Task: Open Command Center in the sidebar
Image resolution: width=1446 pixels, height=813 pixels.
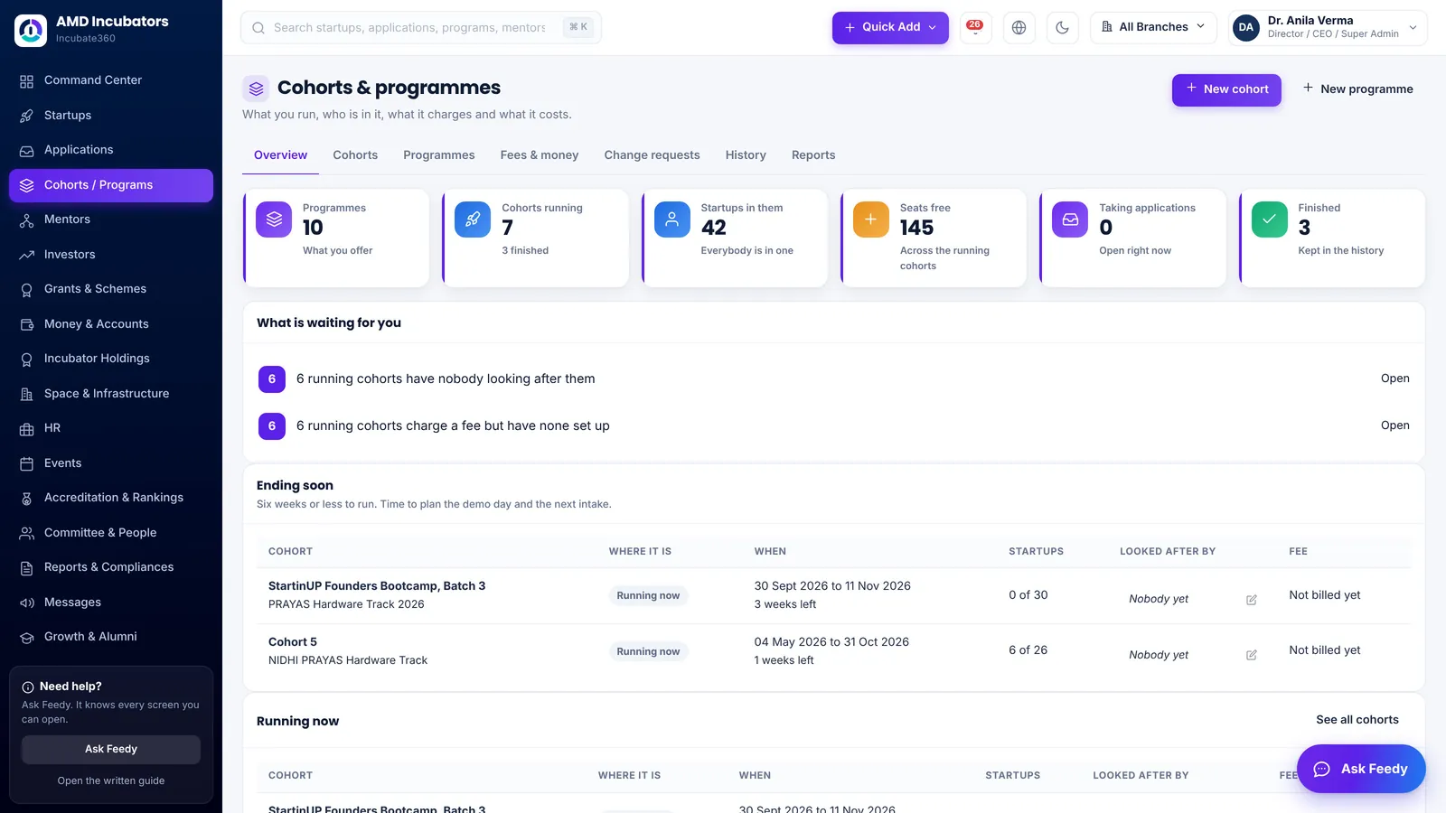Action: [111, 80]
